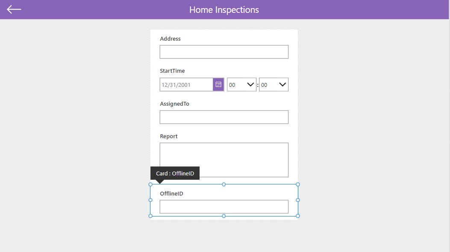Click into the AssignedTo input box

click(224, 117)
